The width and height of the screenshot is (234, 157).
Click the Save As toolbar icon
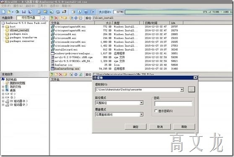click(x=30, y=12)
